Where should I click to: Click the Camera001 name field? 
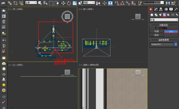click(162, 44)
